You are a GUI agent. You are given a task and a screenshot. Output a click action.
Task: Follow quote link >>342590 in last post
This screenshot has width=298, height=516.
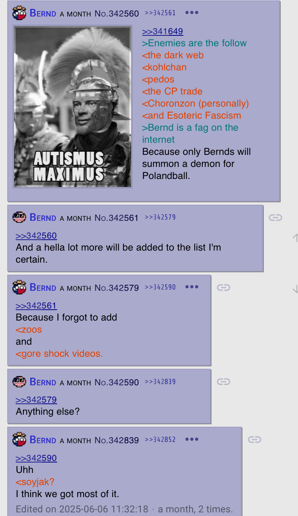(36, 458)
